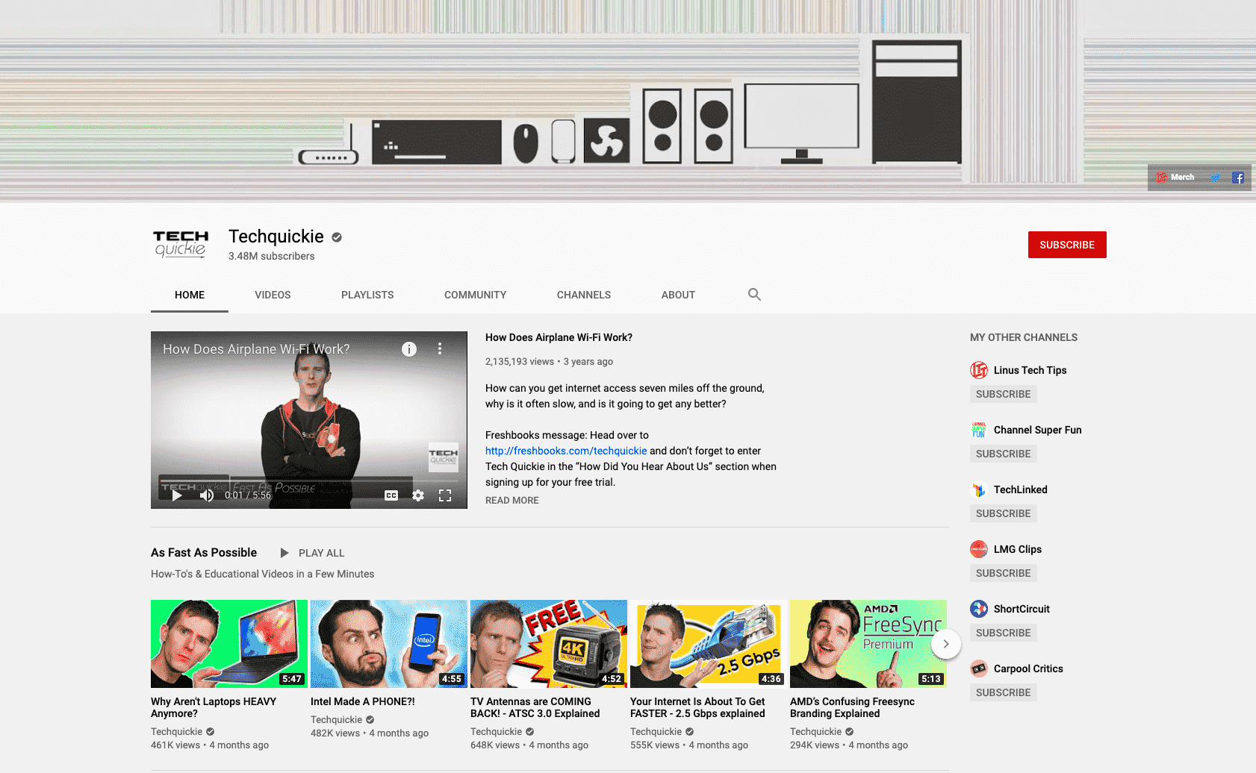The image size is (1256, 773).
Task: Open Carpool Critics channel name link
Action: click(1028, 669)
